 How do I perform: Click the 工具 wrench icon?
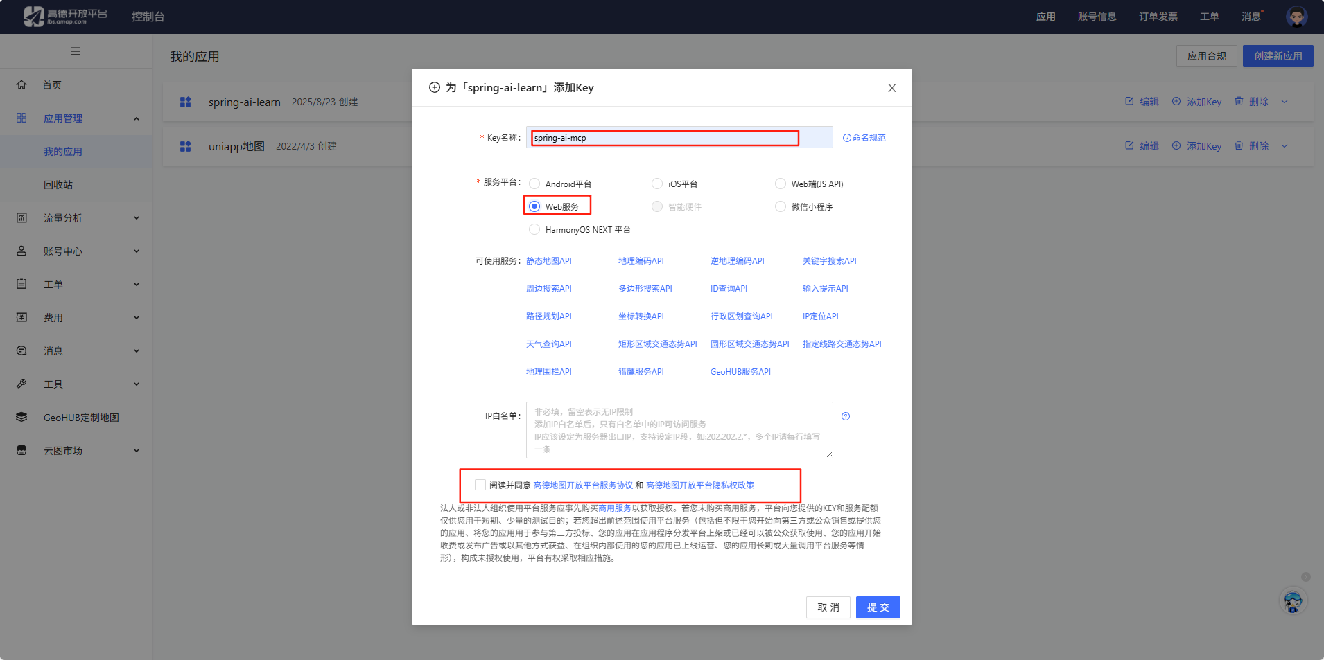pos(21,384)
